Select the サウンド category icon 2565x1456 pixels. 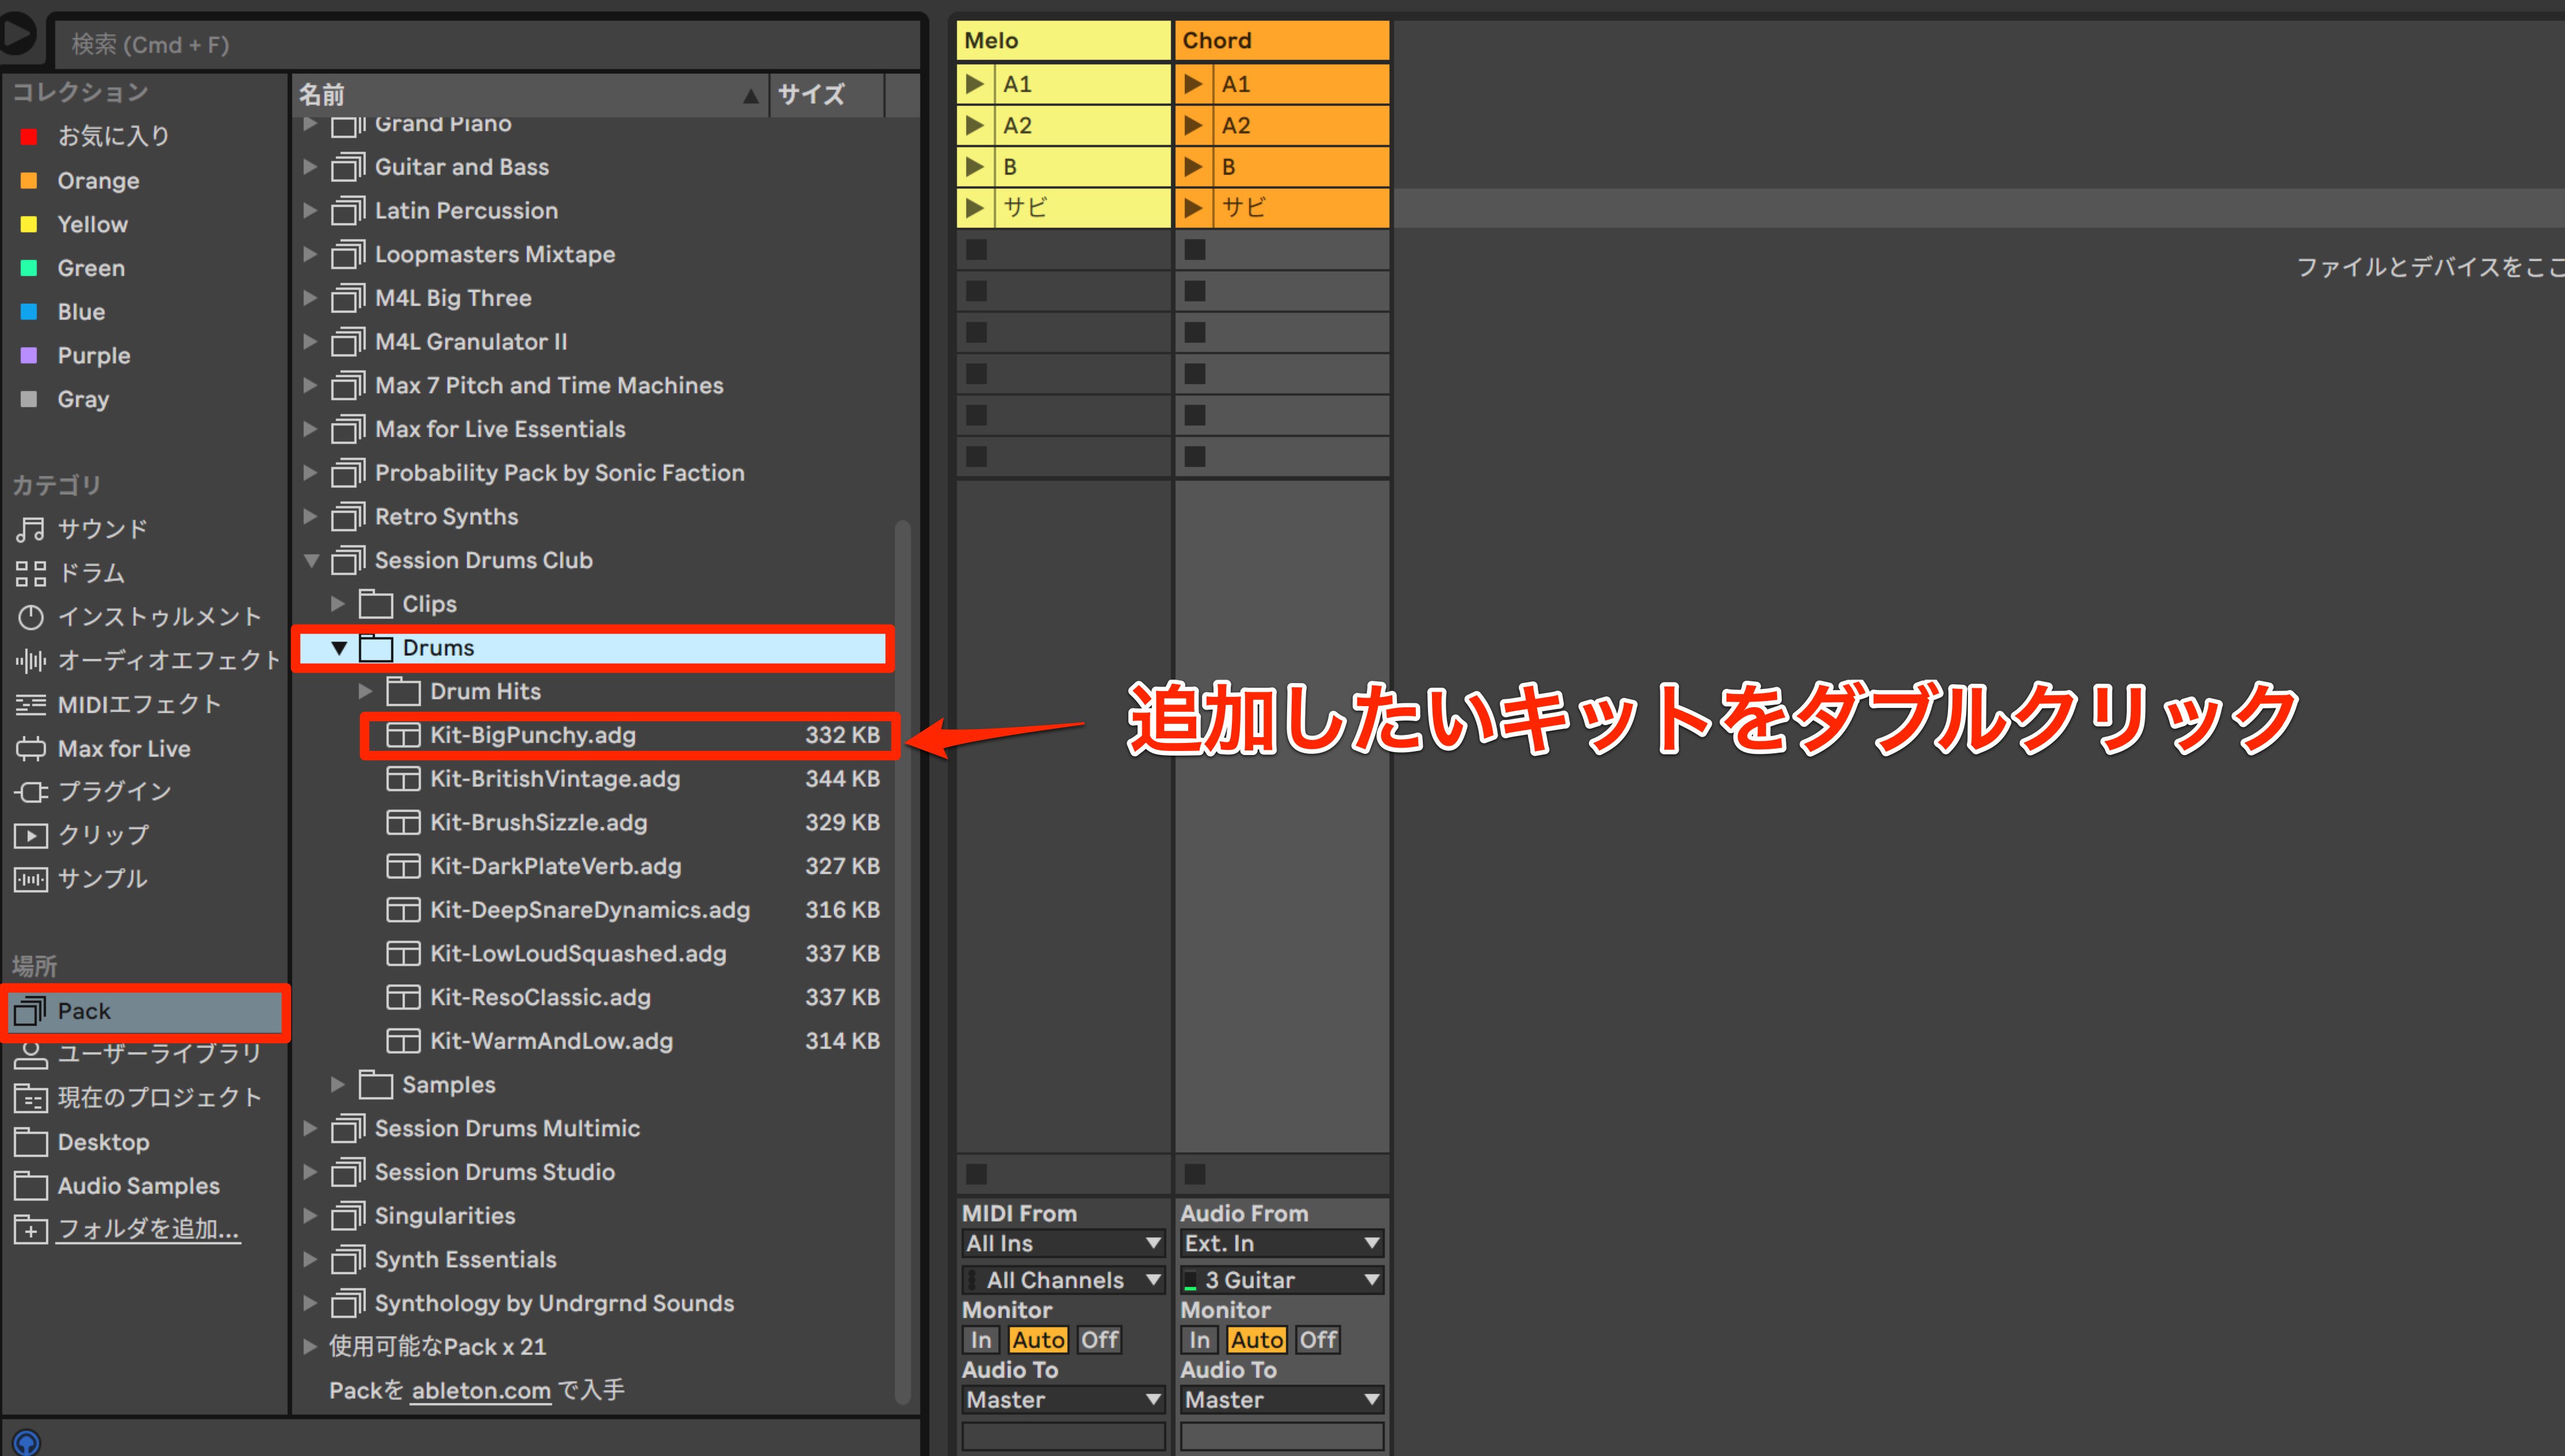[30, 529]
